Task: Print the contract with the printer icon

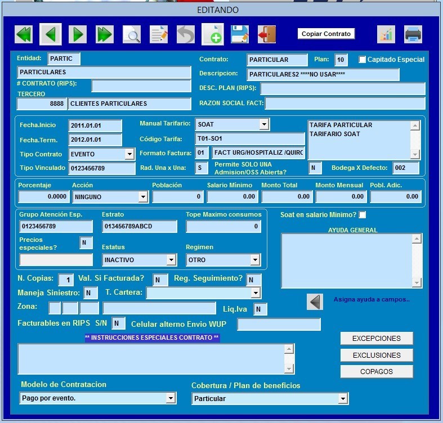Action: click(413, 34)
